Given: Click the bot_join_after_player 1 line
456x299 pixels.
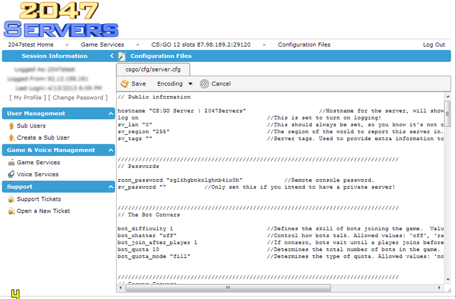Looking at the screenshot, I should point(280,243).
